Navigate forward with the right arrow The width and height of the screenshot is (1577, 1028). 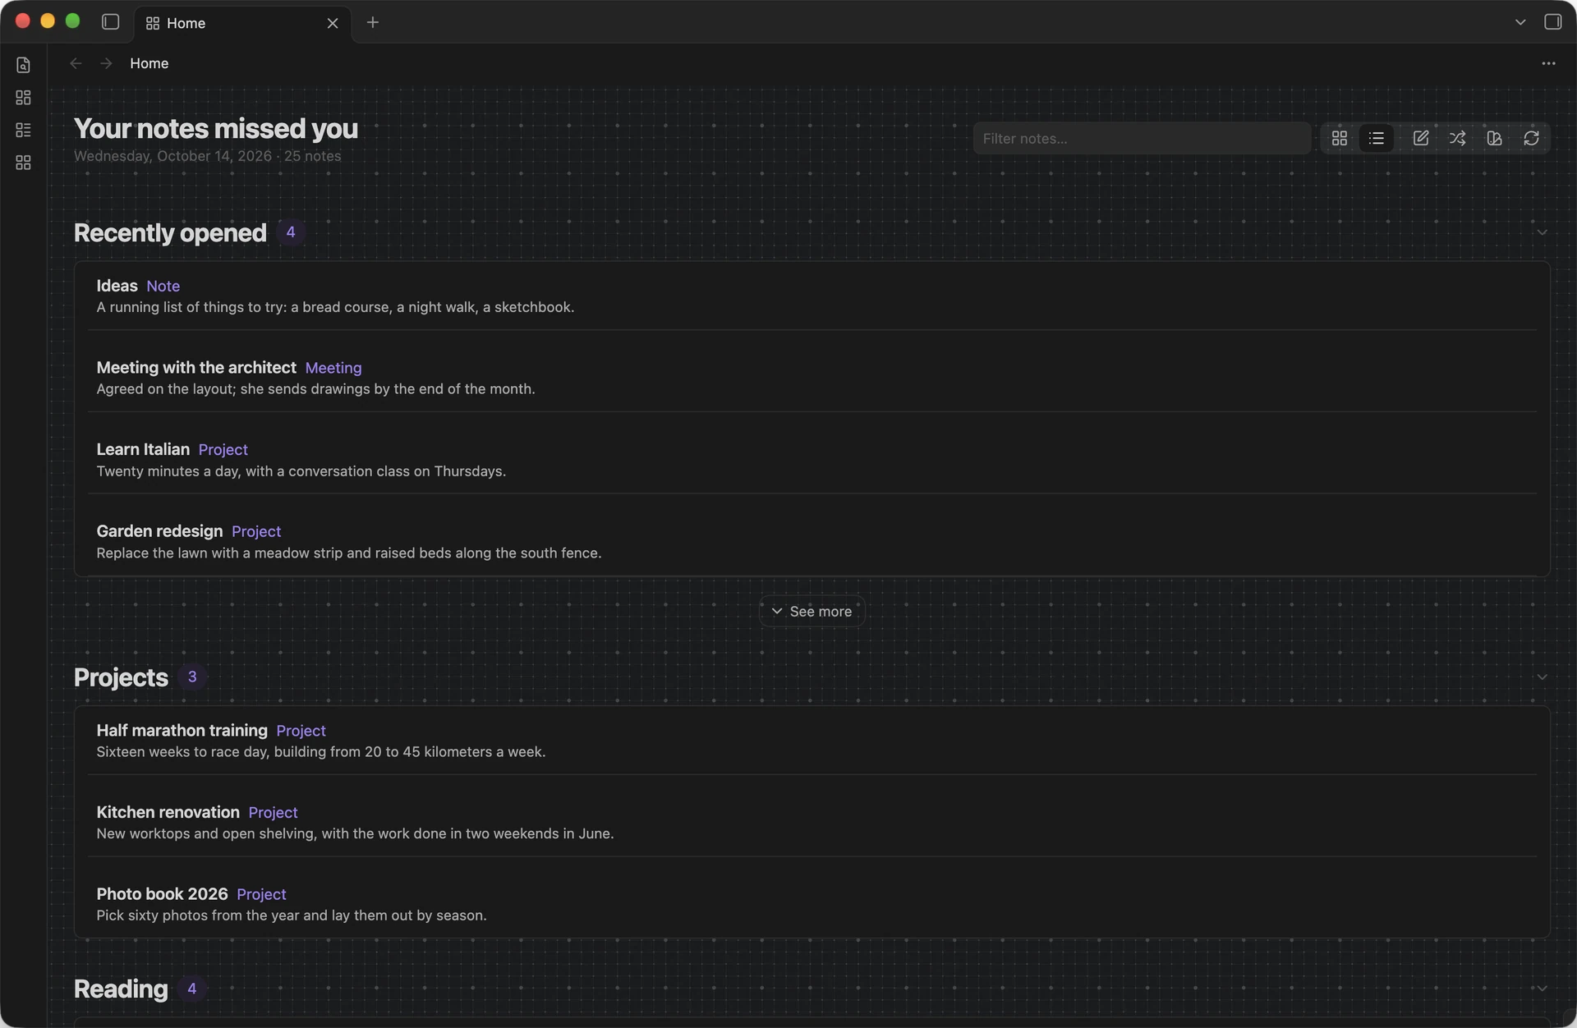click(x=106, y=63)
